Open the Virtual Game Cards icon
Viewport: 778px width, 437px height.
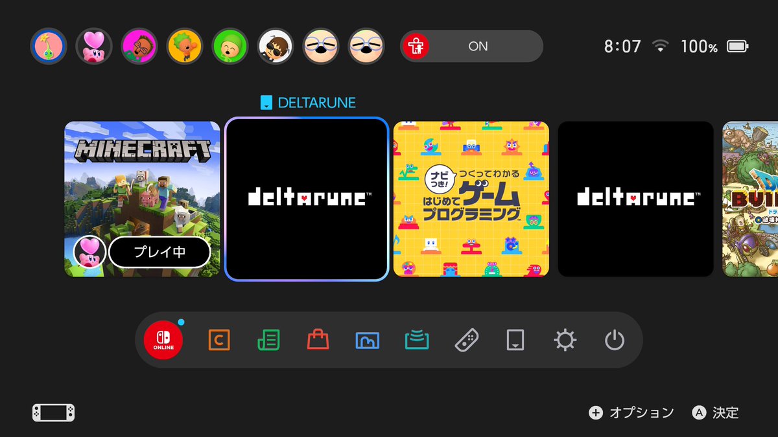(515, 340)
